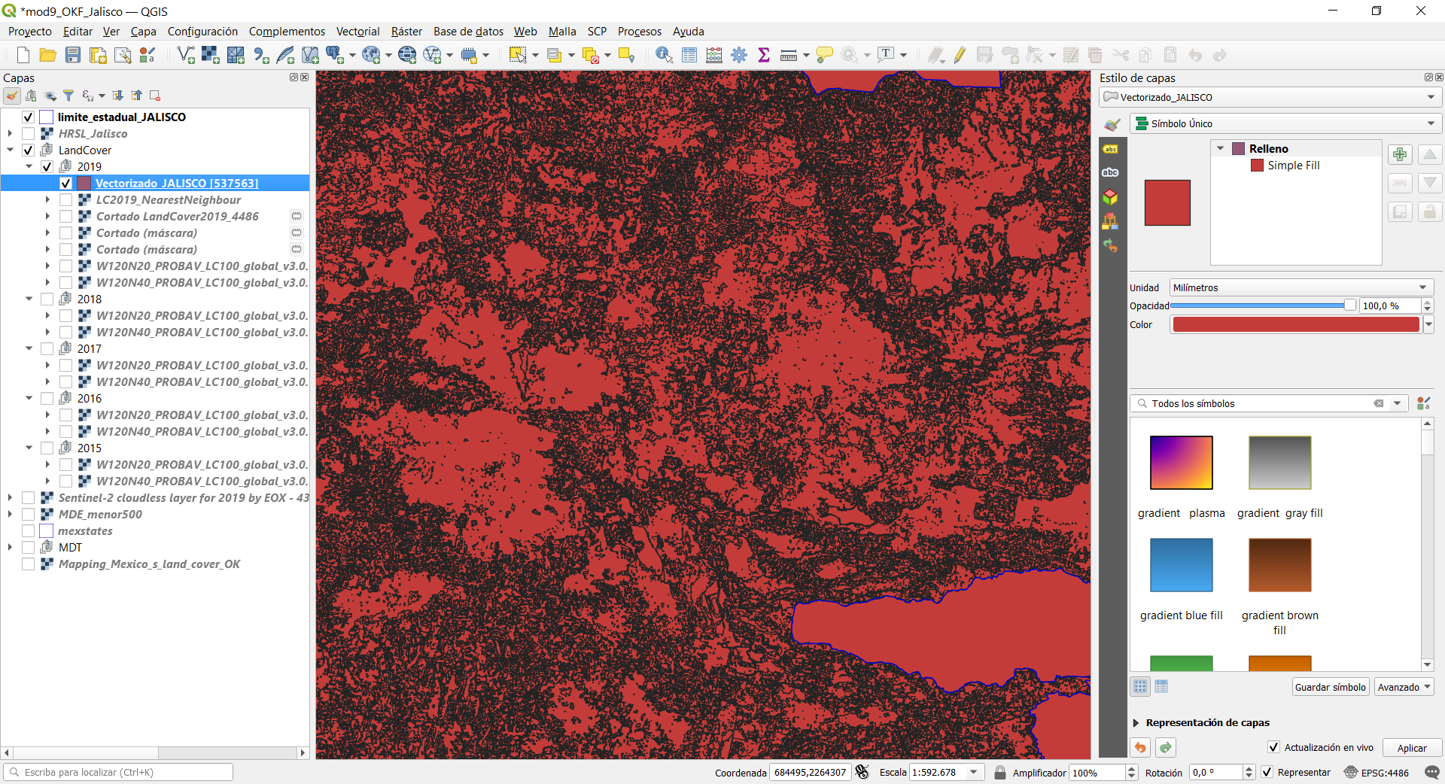This screenshot has width=1445, height=784.
Task: Open the Complementos menu
Action: pos(287,31)
